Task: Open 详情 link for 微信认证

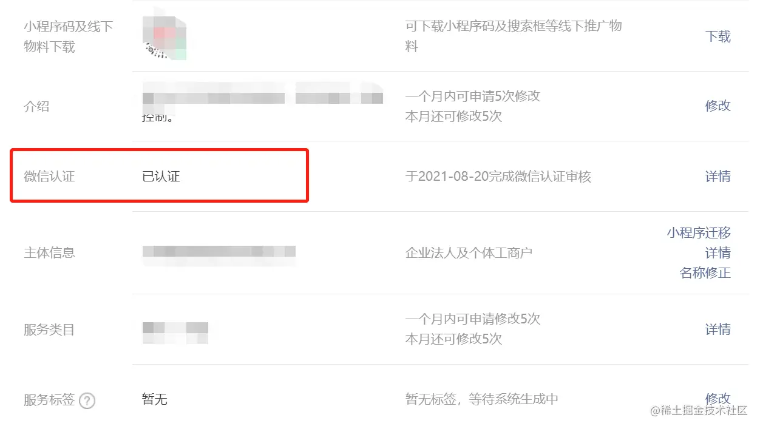Action: click(x=718, y=177)
